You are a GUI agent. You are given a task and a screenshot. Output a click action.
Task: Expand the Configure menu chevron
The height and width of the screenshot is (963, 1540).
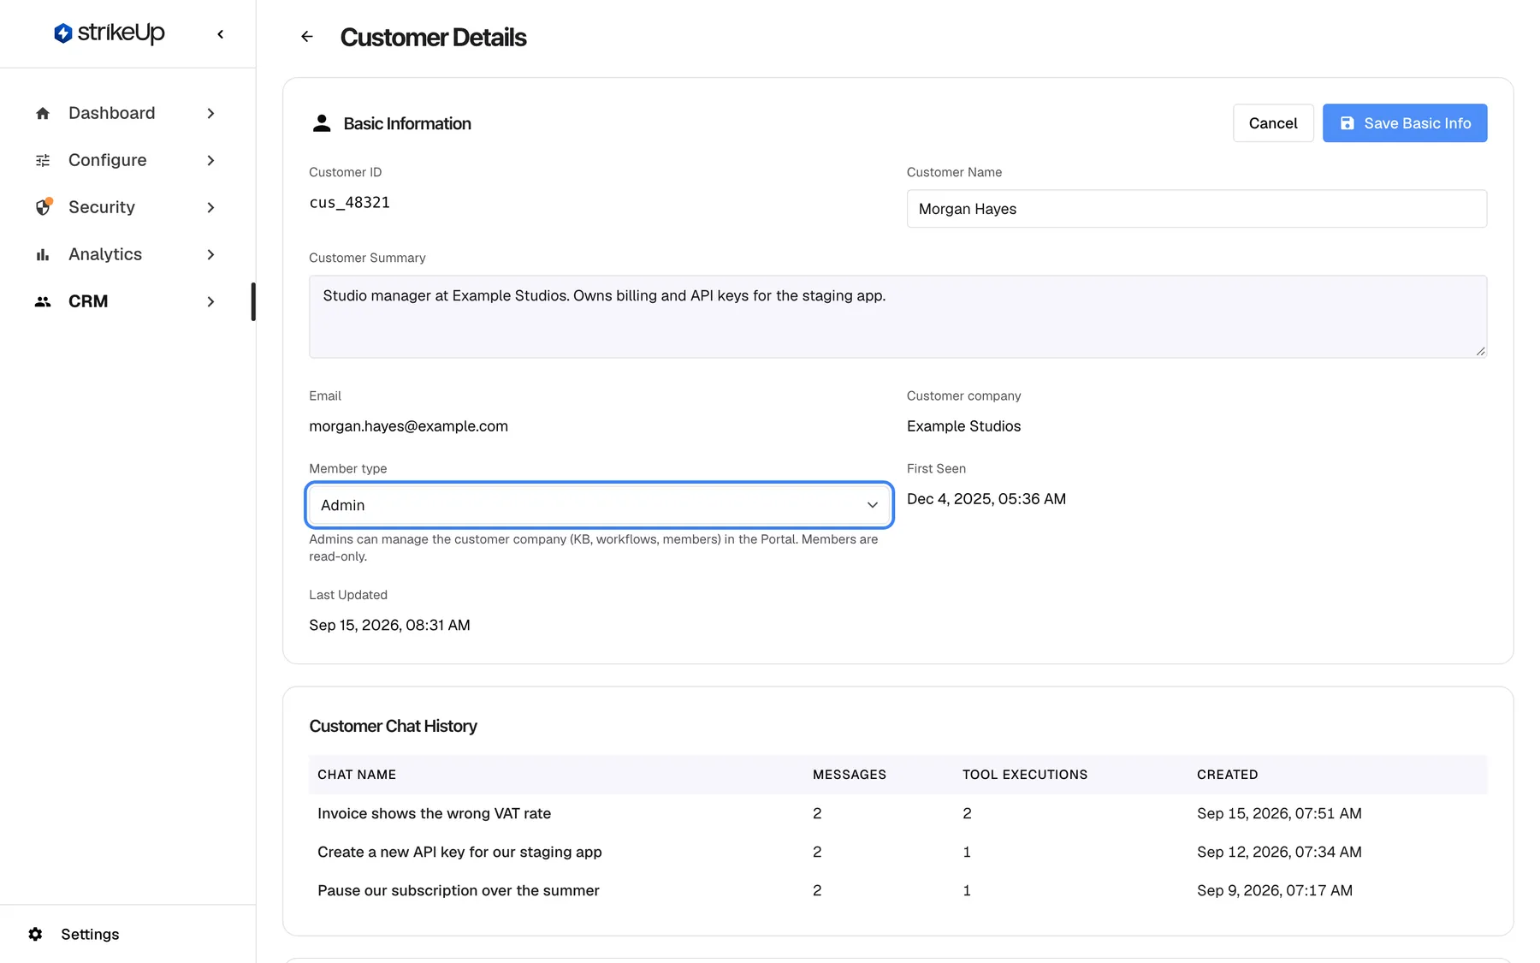pyautogui.click(x=210, y=160)
